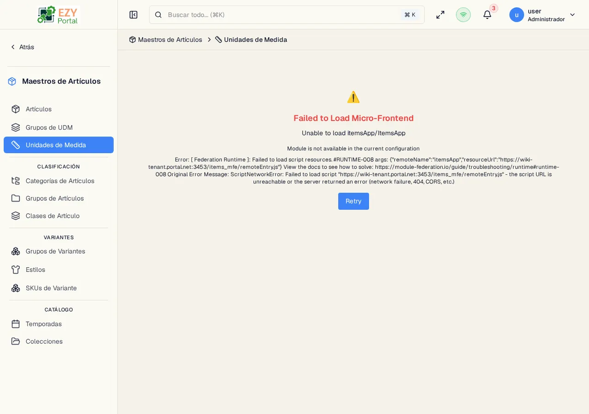
Task: Click the breadcrumb ruler icon
Action: [219, 40]
